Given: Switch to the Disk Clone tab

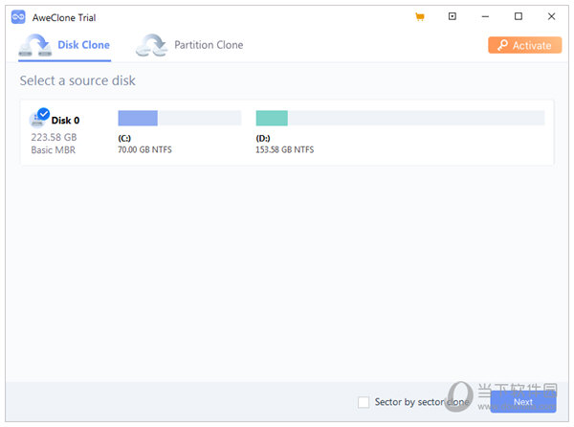Looking at the screenshot, I should pos(64,45).
